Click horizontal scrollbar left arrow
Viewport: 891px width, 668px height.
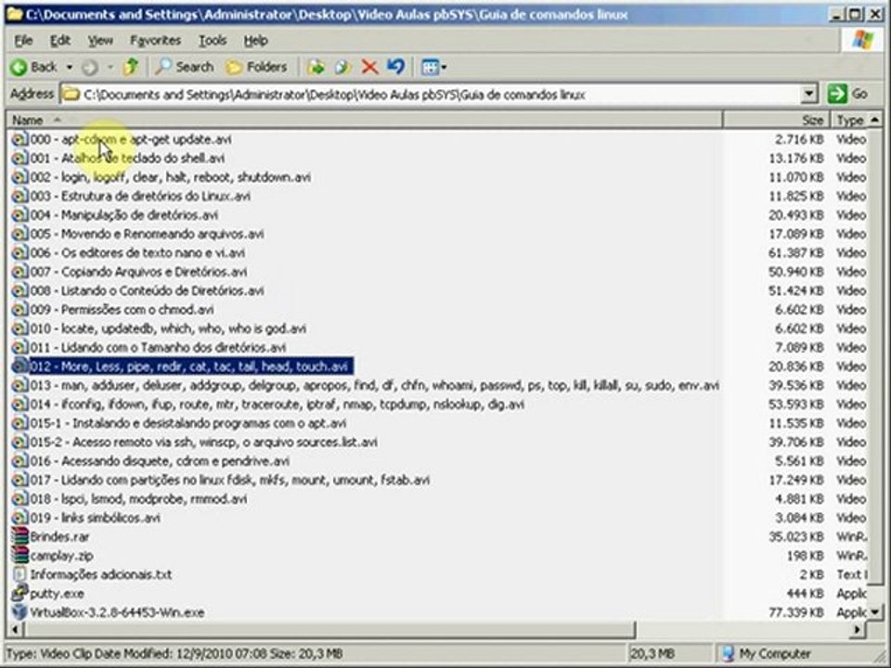15,629
